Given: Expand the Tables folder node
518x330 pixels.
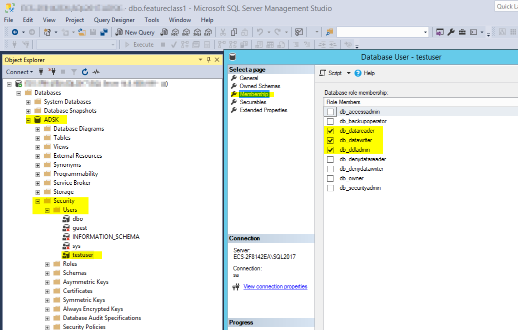Looking at the screenshot, I should coord(37,138).
